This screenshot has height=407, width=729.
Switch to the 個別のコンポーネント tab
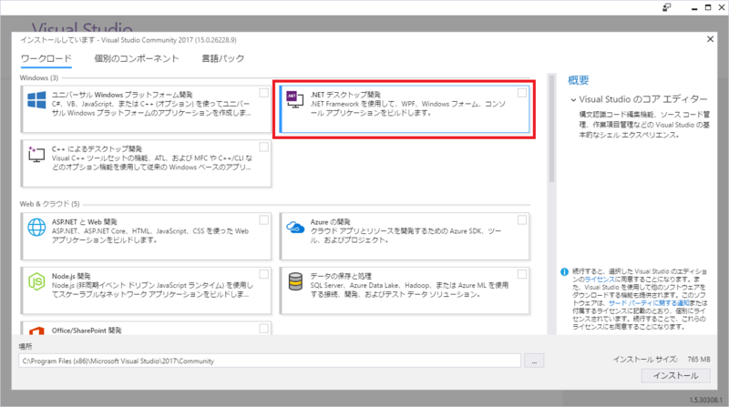[137, 58]
